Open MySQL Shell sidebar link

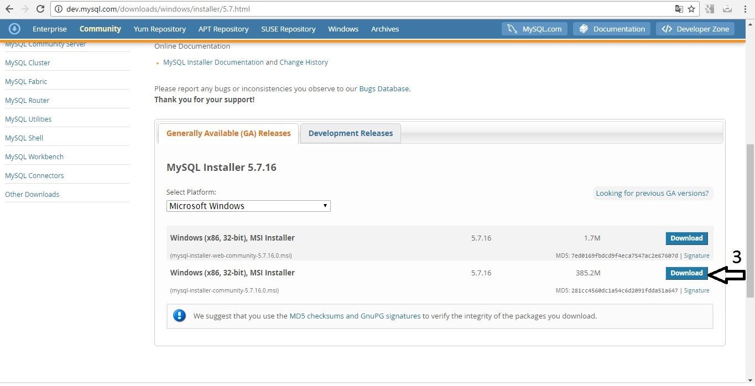click(x=24, y=138)
